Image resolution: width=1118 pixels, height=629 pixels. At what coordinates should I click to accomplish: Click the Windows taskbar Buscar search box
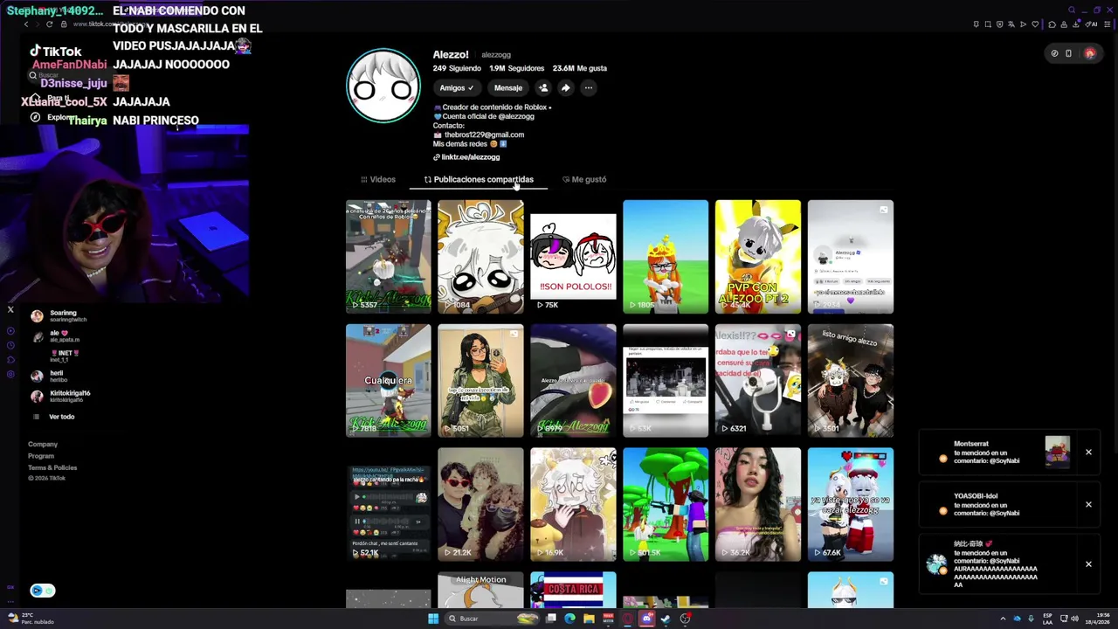pos(492,619)
